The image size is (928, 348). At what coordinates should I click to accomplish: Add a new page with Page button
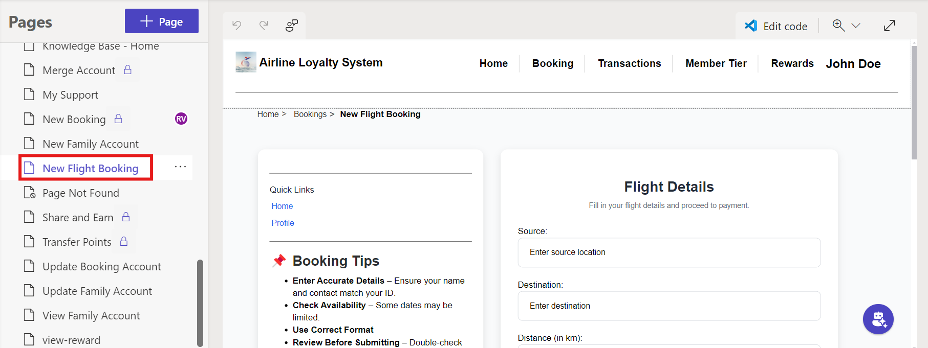coord(162,21)
